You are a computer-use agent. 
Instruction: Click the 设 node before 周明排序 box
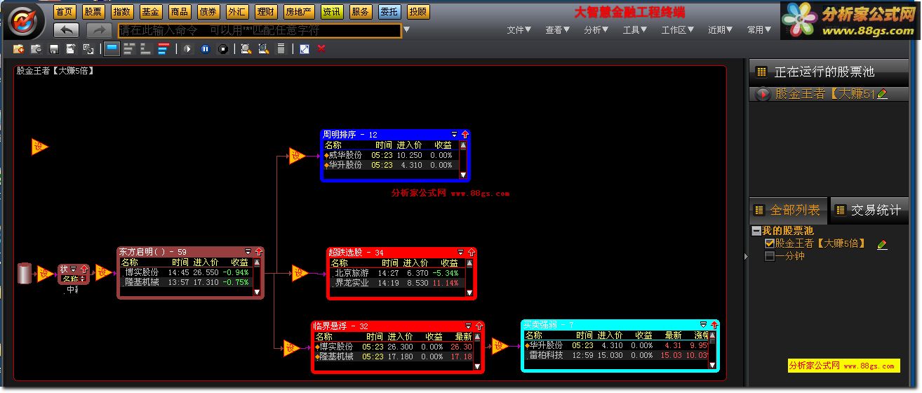(297, 156)
